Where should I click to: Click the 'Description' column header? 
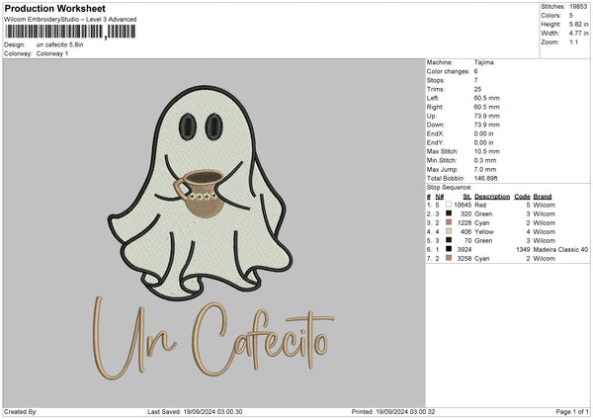(x=492, y=197)
